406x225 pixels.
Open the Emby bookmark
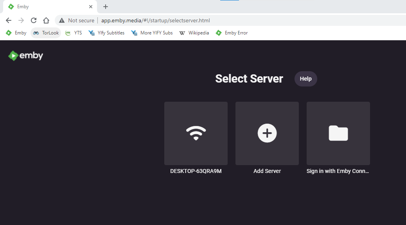16,33
